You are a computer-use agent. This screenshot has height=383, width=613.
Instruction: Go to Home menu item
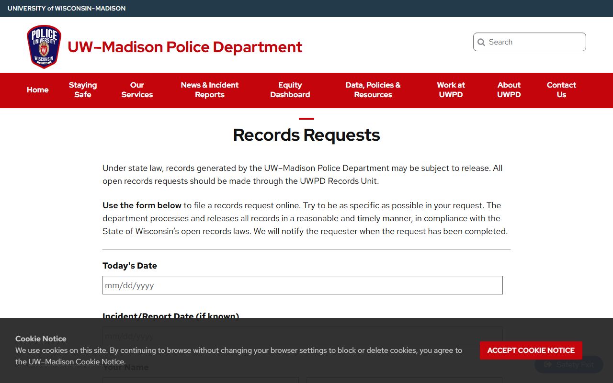[x=38, y=90]
